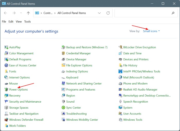The image size is (180, 131).
Task: Open the File History link
Action: click(130, 65)
